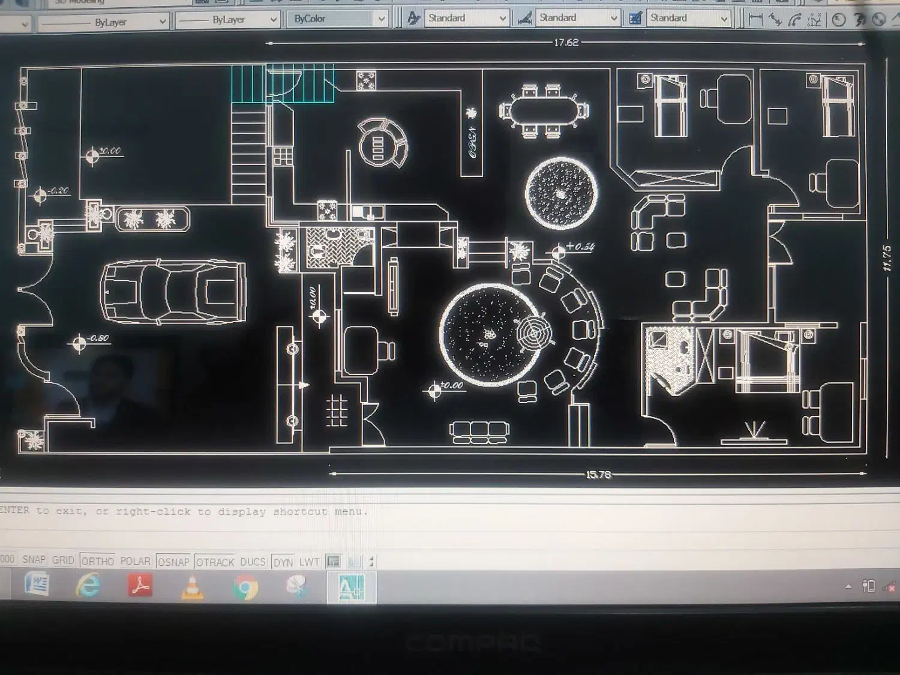Turn on GRID display
Image resolution: width=900 pixels, height=675 pixels.
[x=63, y=560]
